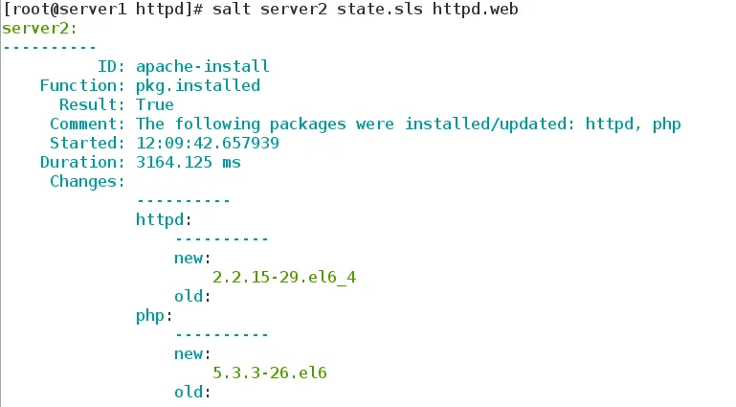This screenshot has width=736, height=407.
Task: Click the new: label under httpd
Action: (x=193, y=258)
